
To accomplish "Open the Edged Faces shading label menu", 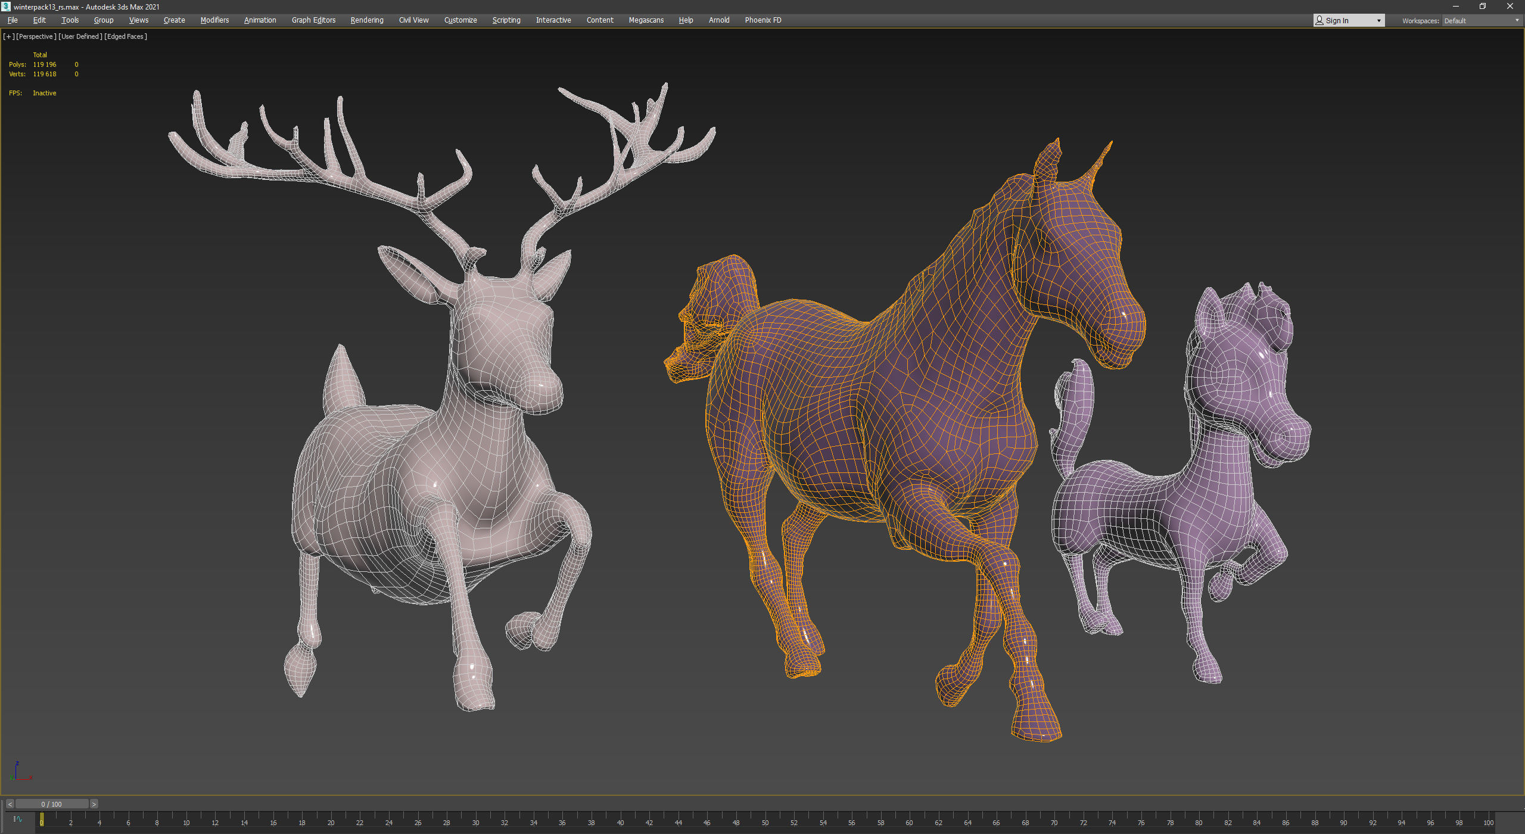I will pyautogui.click(x=126, y=36).
